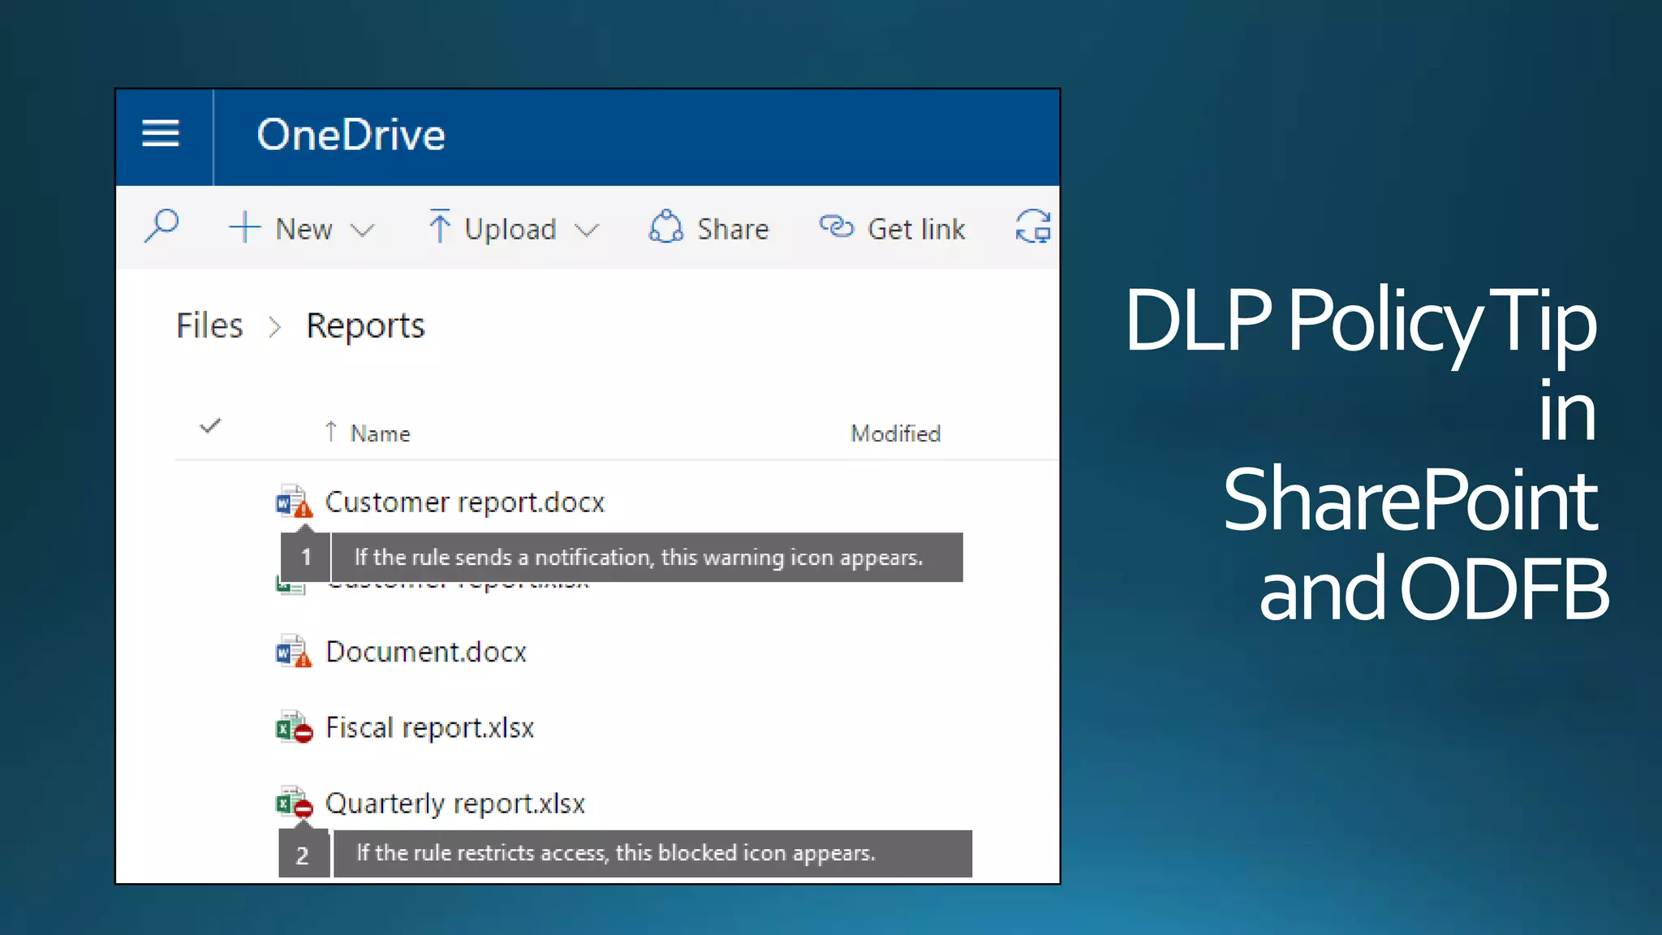Click the blocked icon on Fiscal report.xlsx
The width and height of the screenshot is (1662, 935).
point(304,734)
